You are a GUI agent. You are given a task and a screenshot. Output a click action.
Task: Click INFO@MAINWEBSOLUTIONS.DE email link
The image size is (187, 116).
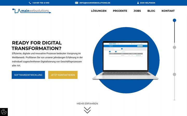tap(95, 3)
